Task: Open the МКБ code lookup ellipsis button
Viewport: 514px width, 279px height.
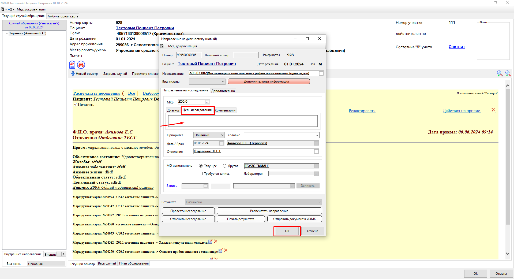Action: pos(207,102)
